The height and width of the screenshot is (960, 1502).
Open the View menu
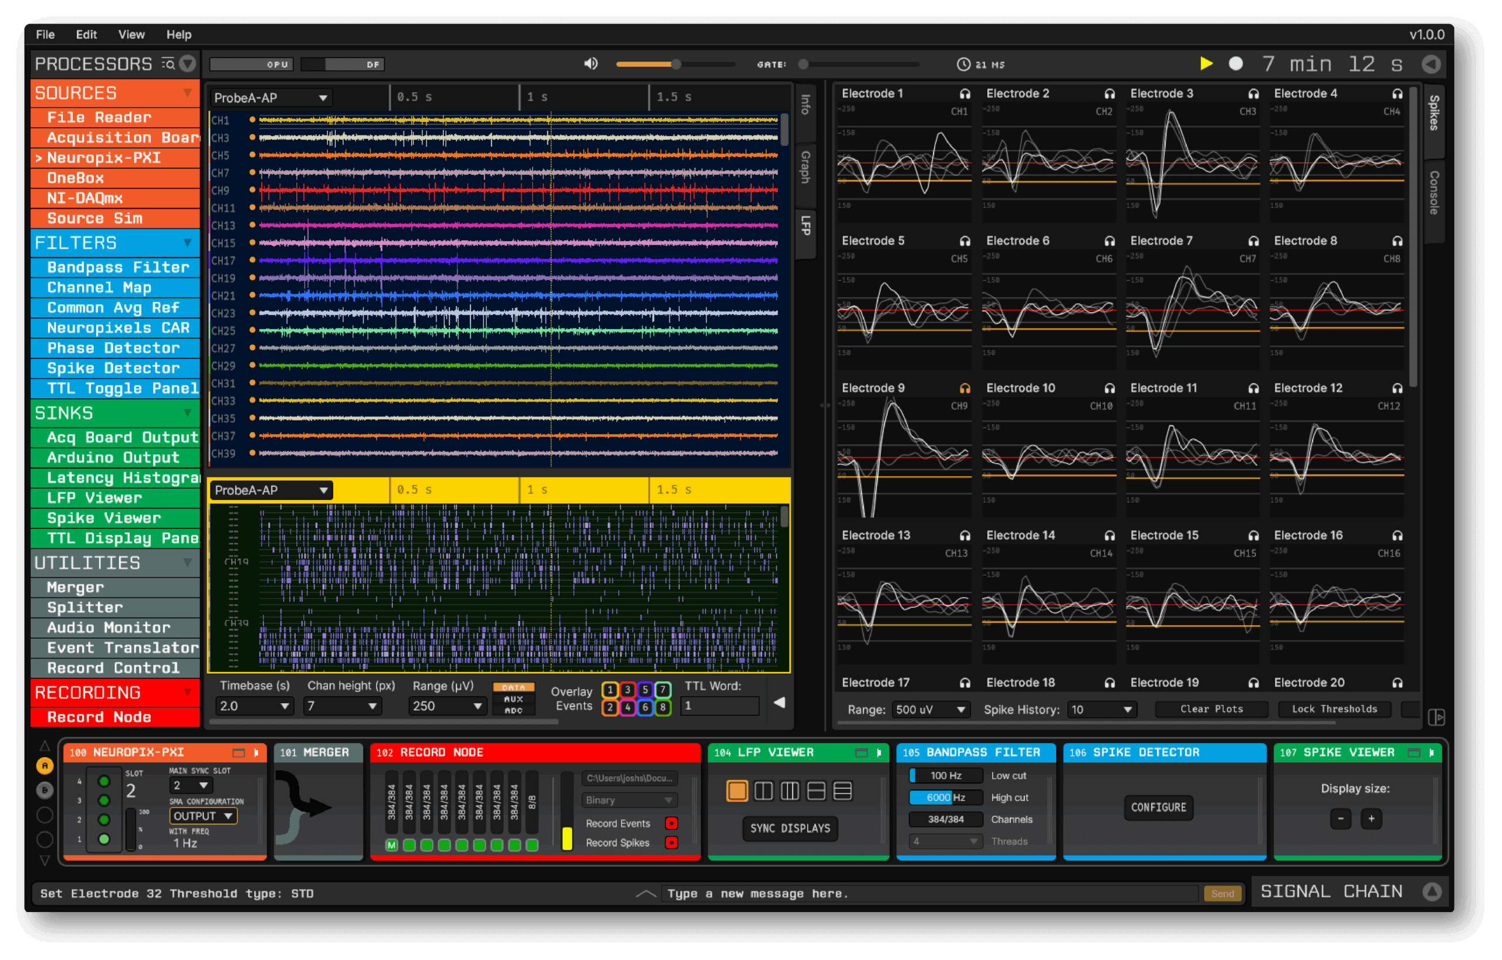coord(131,35)
